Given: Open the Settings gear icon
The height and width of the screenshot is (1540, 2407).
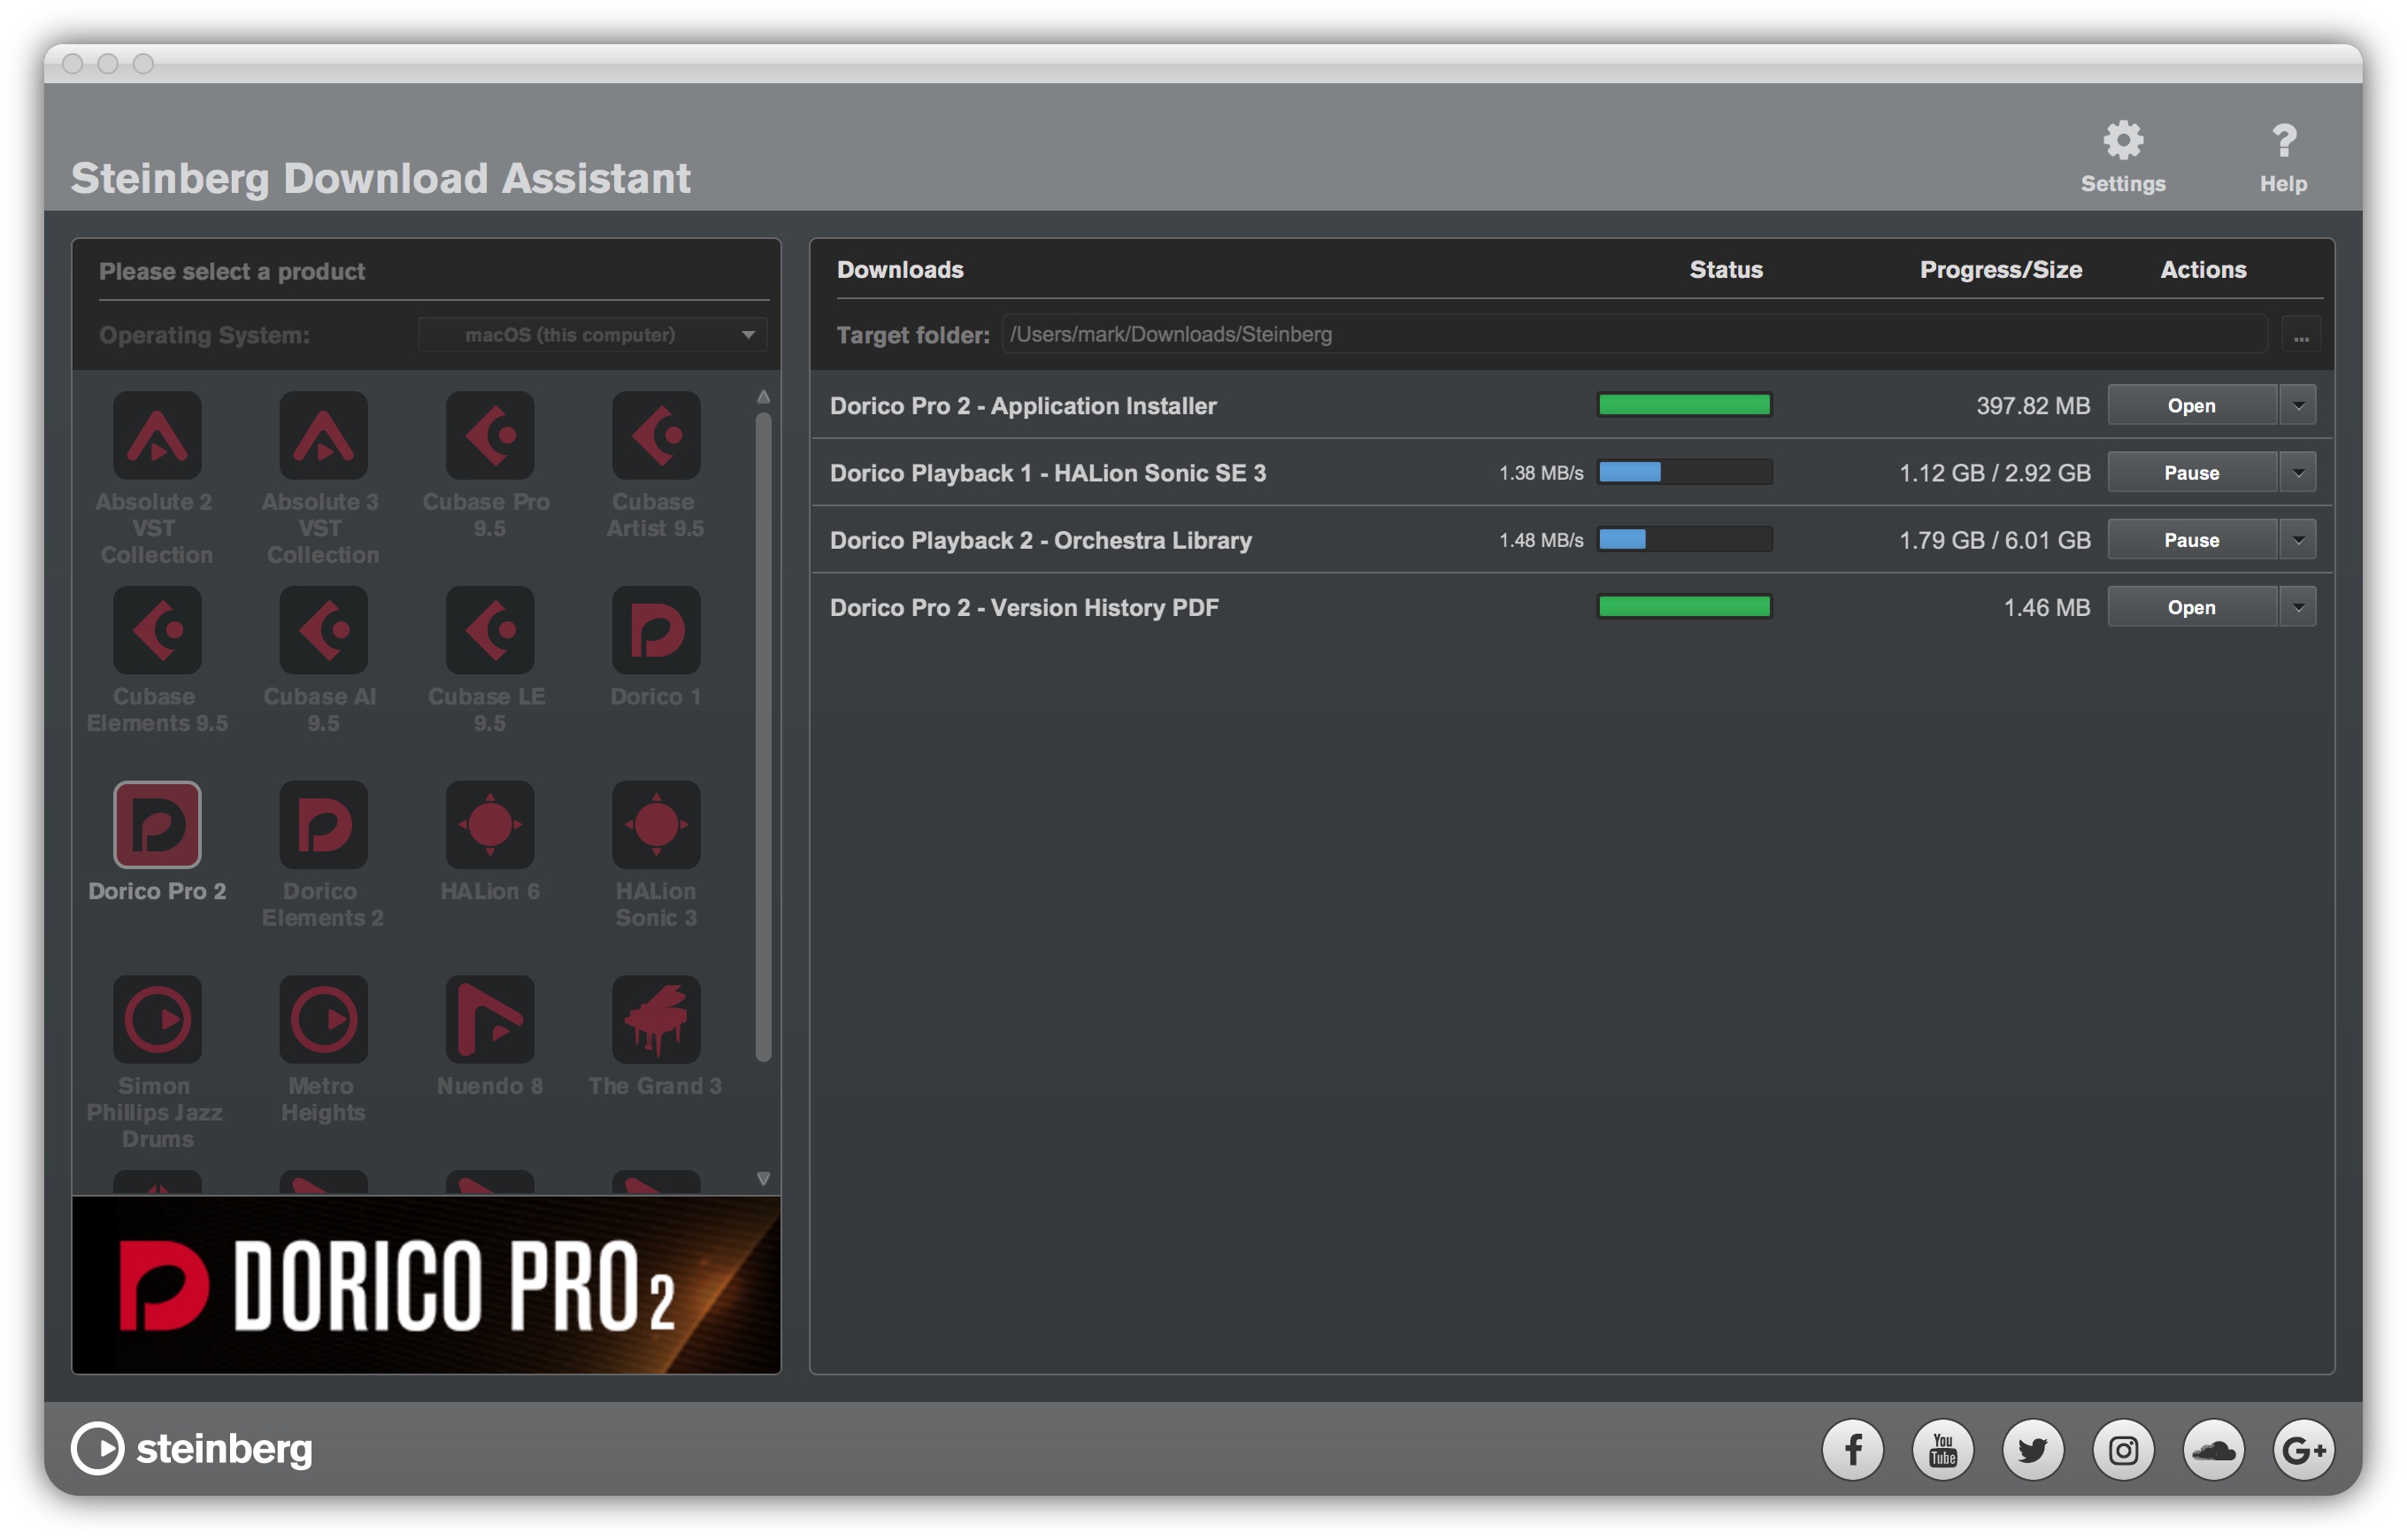Looking at the screenshot, I should [x=2122, y=141].
